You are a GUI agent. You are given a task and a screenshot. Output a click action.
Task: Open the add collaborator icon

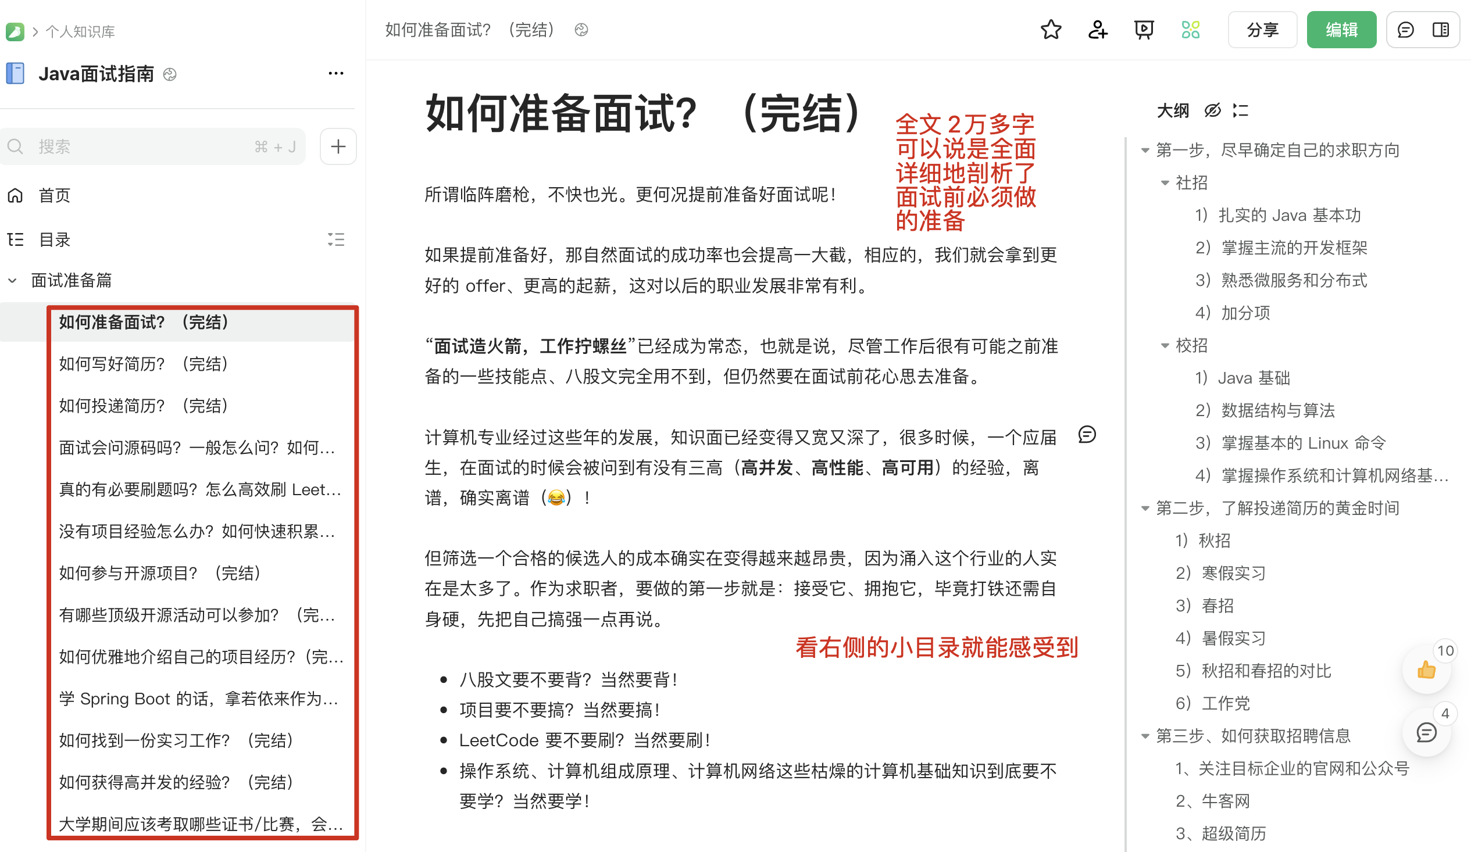click(1098, 29)
